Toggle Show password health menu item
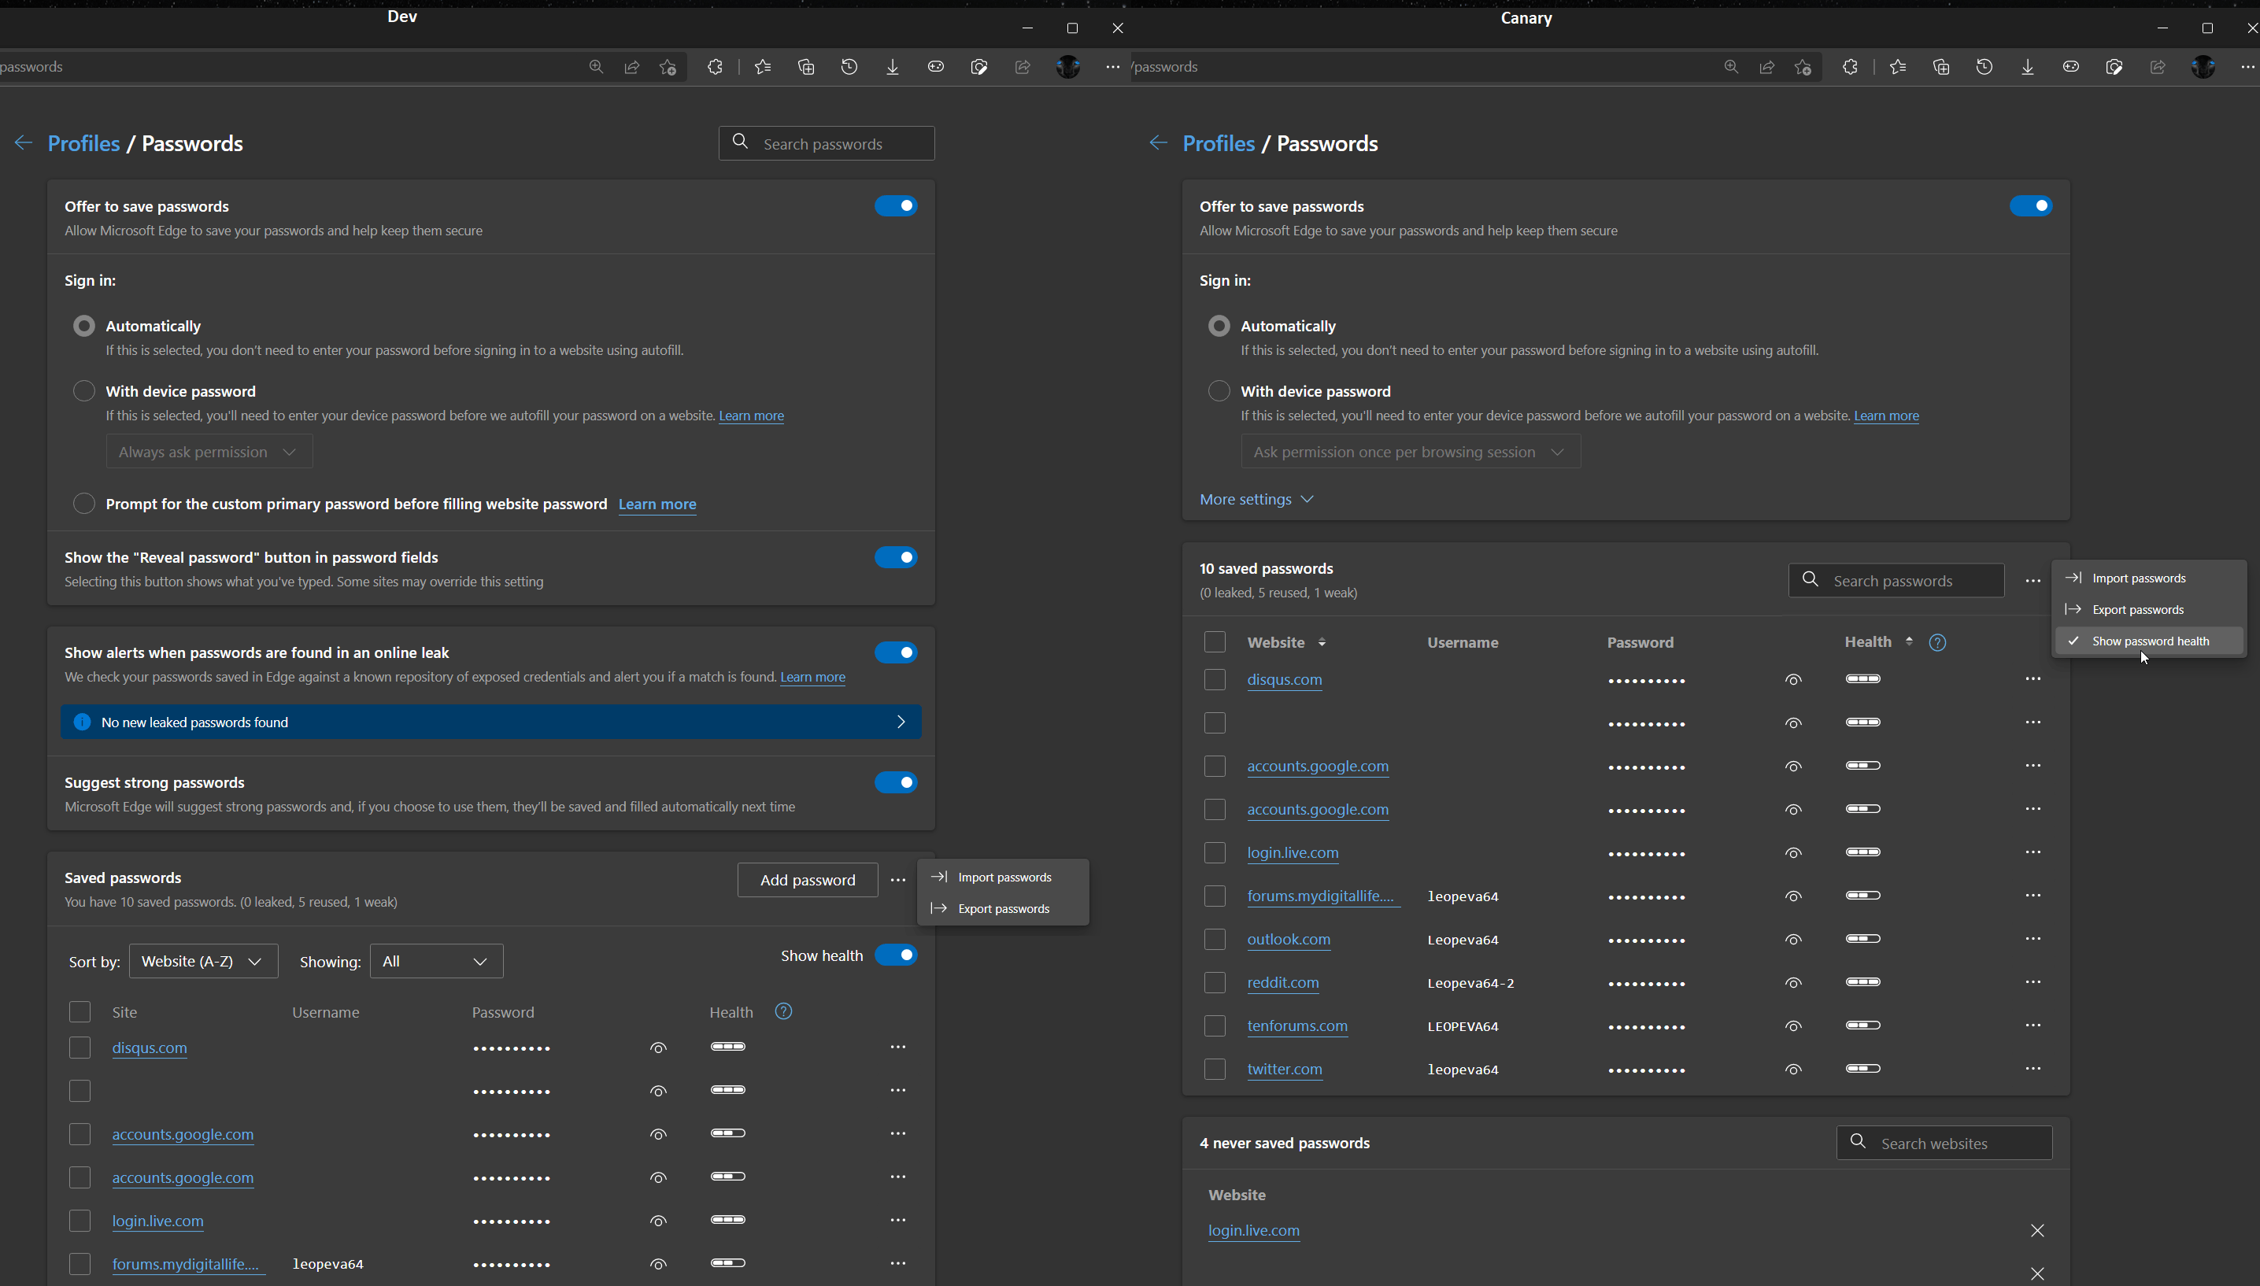This screenshot has height=1286, width=2260. click(2150, 641)
